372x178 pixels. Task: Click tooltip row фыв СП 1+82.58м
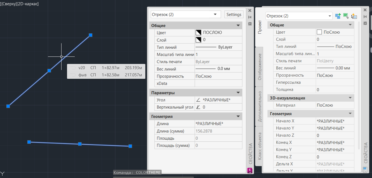106,75
